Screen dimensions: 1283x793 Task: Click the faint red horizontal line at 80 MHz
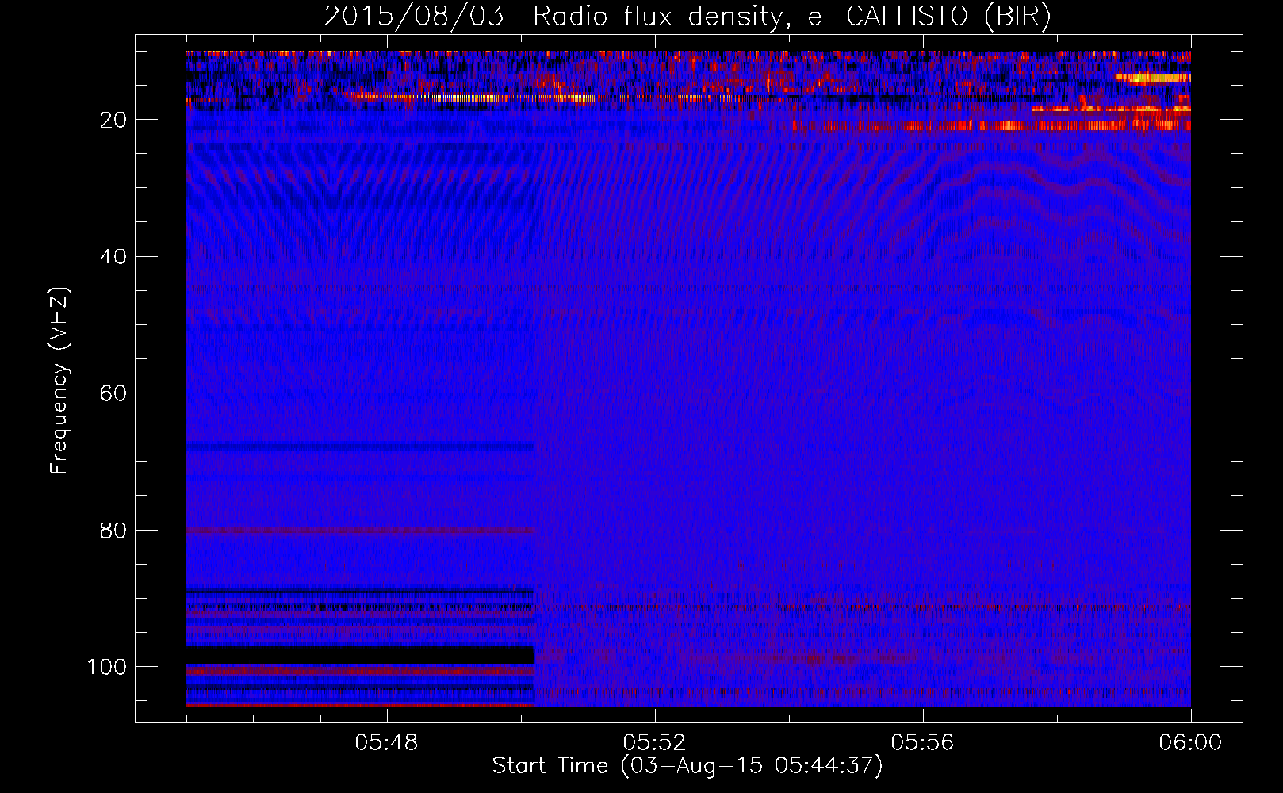(x=360, y=531)
